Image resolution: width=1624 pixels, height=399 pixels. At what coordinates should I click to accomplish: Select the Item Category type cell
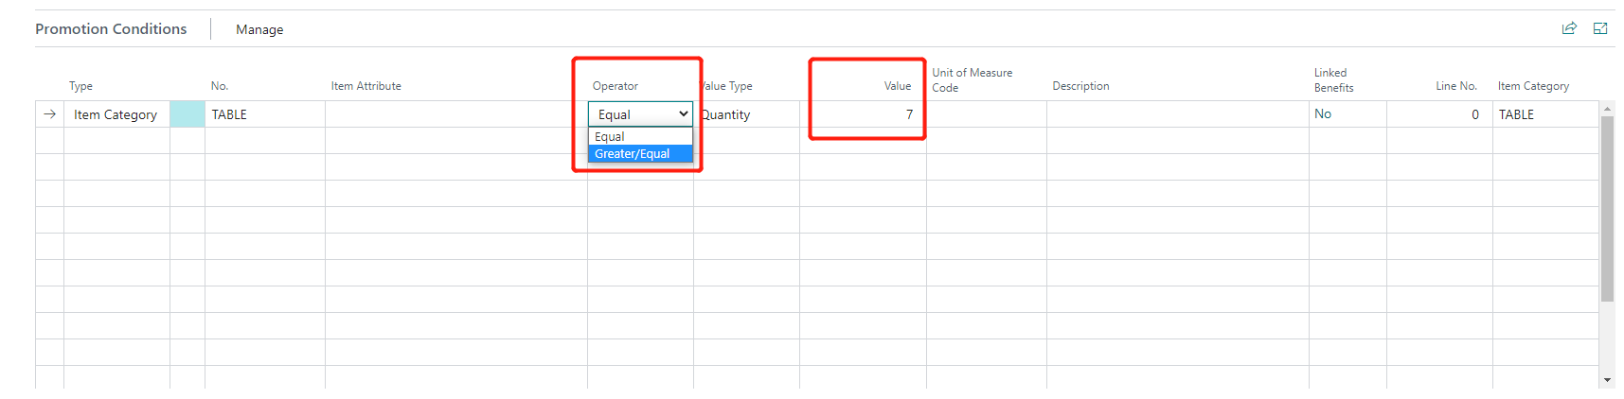(116, 114)
